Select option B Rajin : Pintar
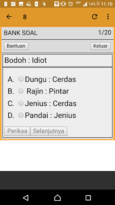The height and width of the screenshot is (205, 115). 21,91
